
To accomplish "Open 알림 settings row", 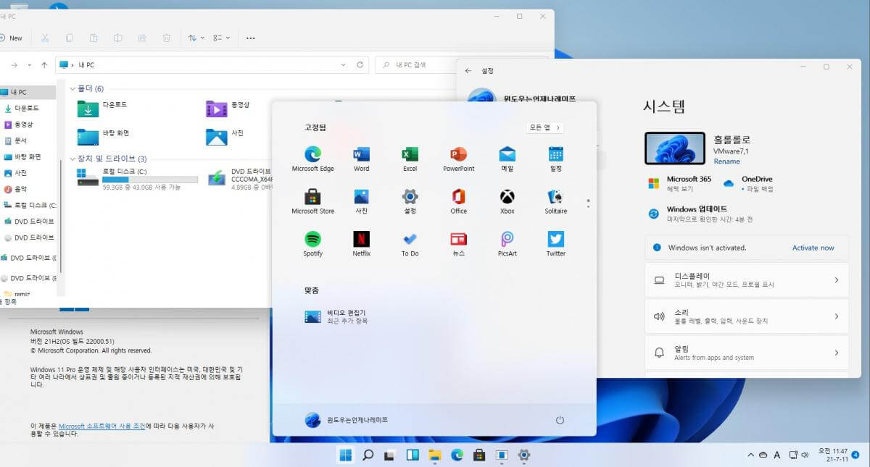I will [x=747, y=353].
